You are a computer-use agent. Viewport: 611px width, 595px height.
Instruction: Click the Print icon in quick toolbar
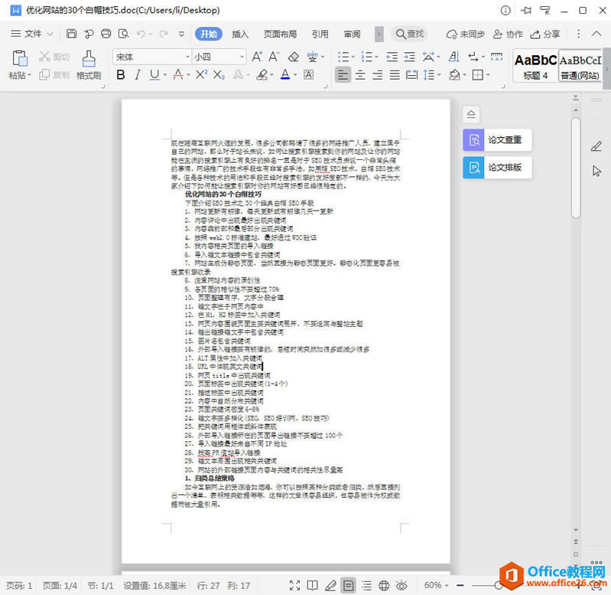pos(106,34)
